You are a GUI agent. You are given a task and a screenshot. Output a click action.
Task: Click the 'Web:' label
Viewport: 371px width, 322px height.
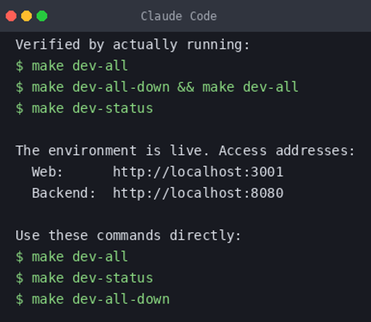click(x=47, y=172)
